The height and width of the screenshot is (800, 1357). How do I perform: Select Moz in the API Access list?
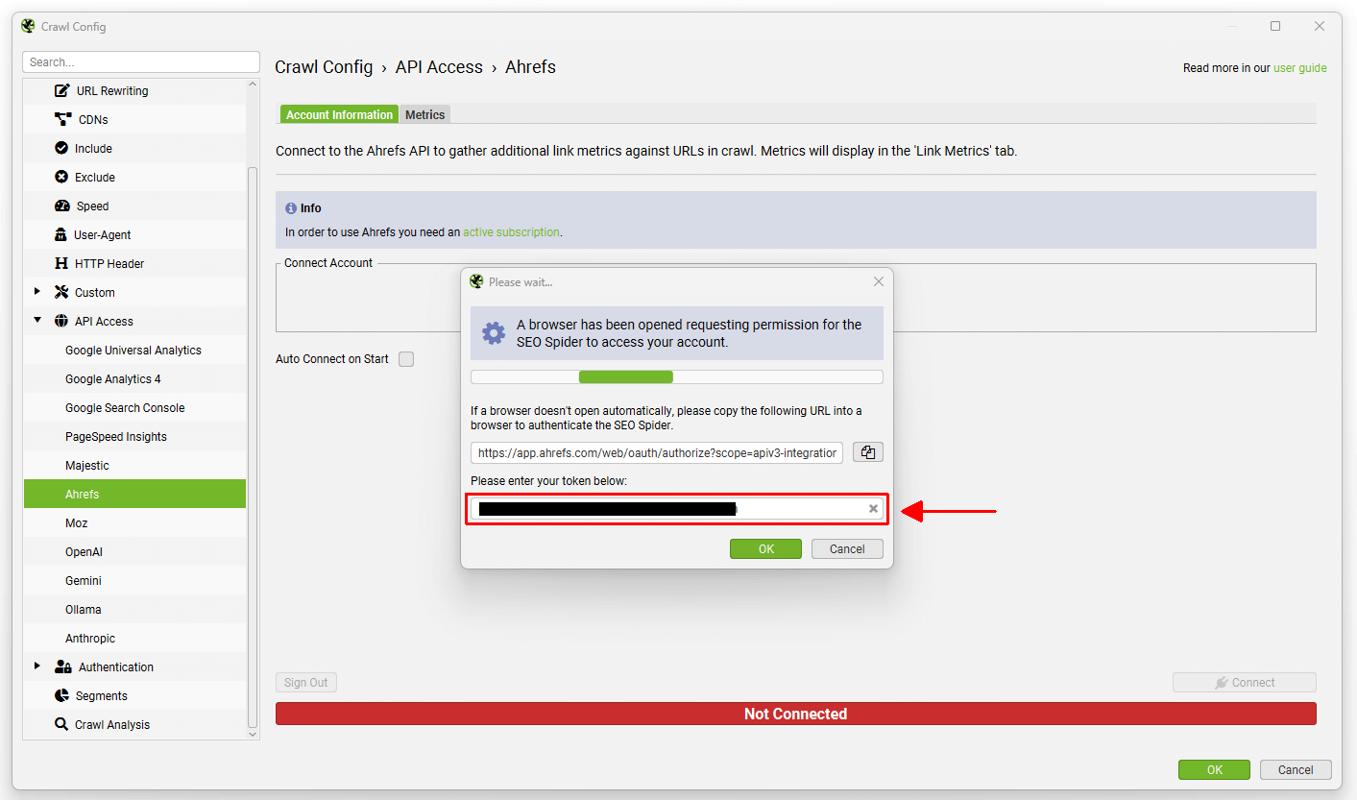(77, 523)
